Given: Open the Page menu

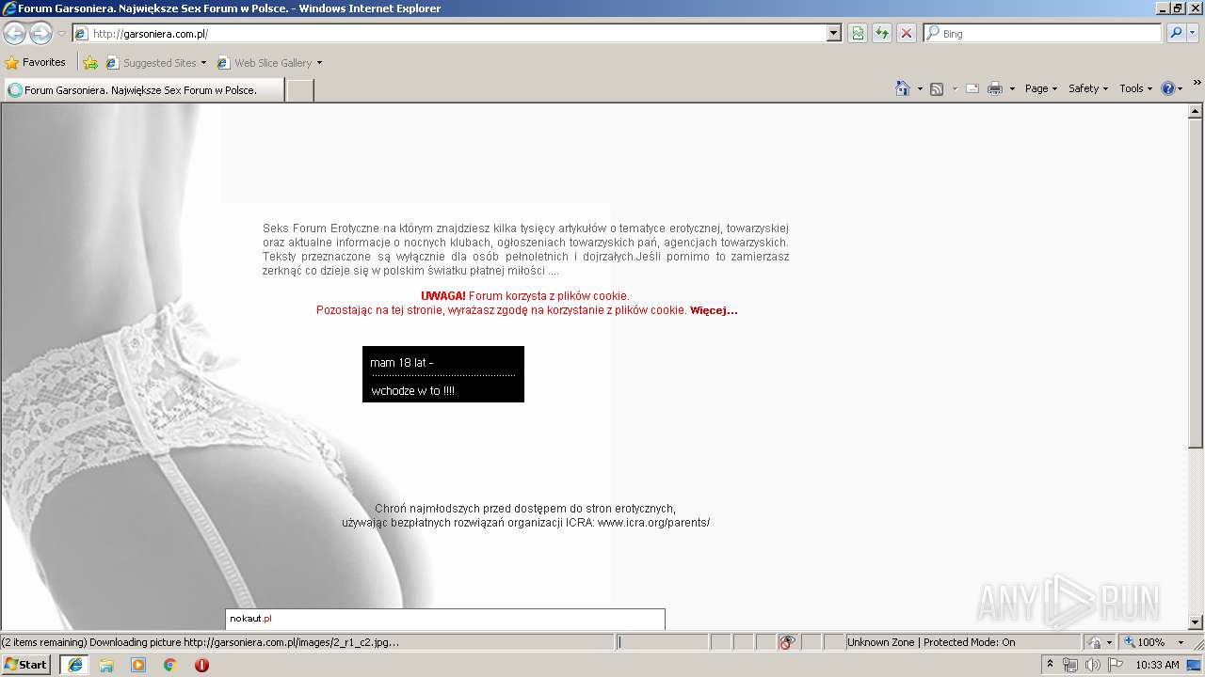Looking at the screenshot, I should tap(1041, 88).
